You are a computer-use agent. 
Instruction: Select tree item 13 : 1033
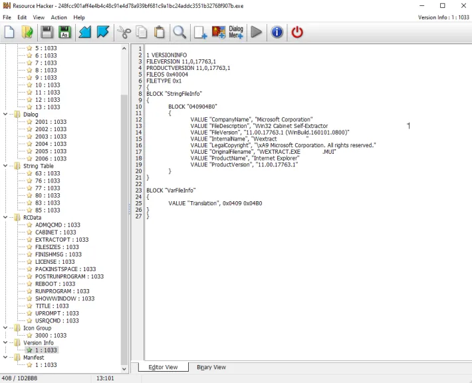[x=48, y=107]
